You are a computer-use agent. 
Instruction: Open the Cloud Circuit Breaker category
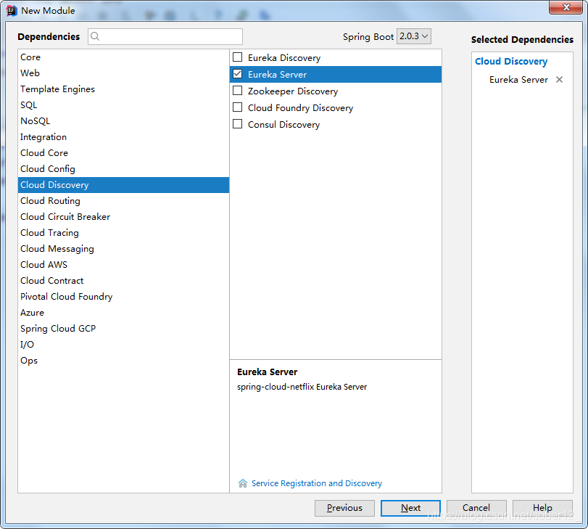[x=123, y=217]
